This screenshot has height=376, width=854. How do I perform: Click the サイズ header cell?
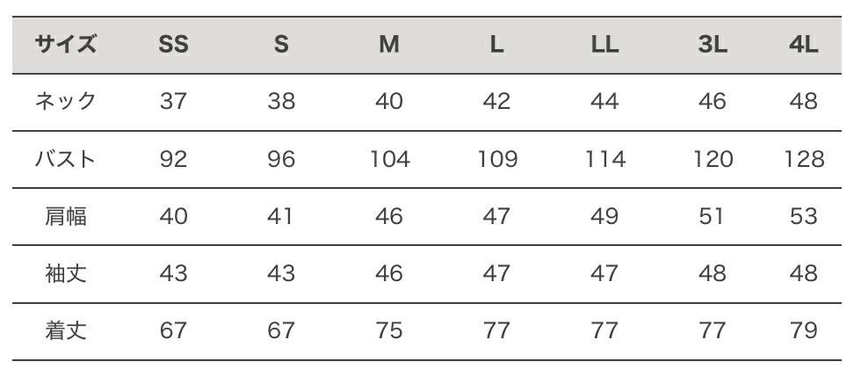[66, 45]
